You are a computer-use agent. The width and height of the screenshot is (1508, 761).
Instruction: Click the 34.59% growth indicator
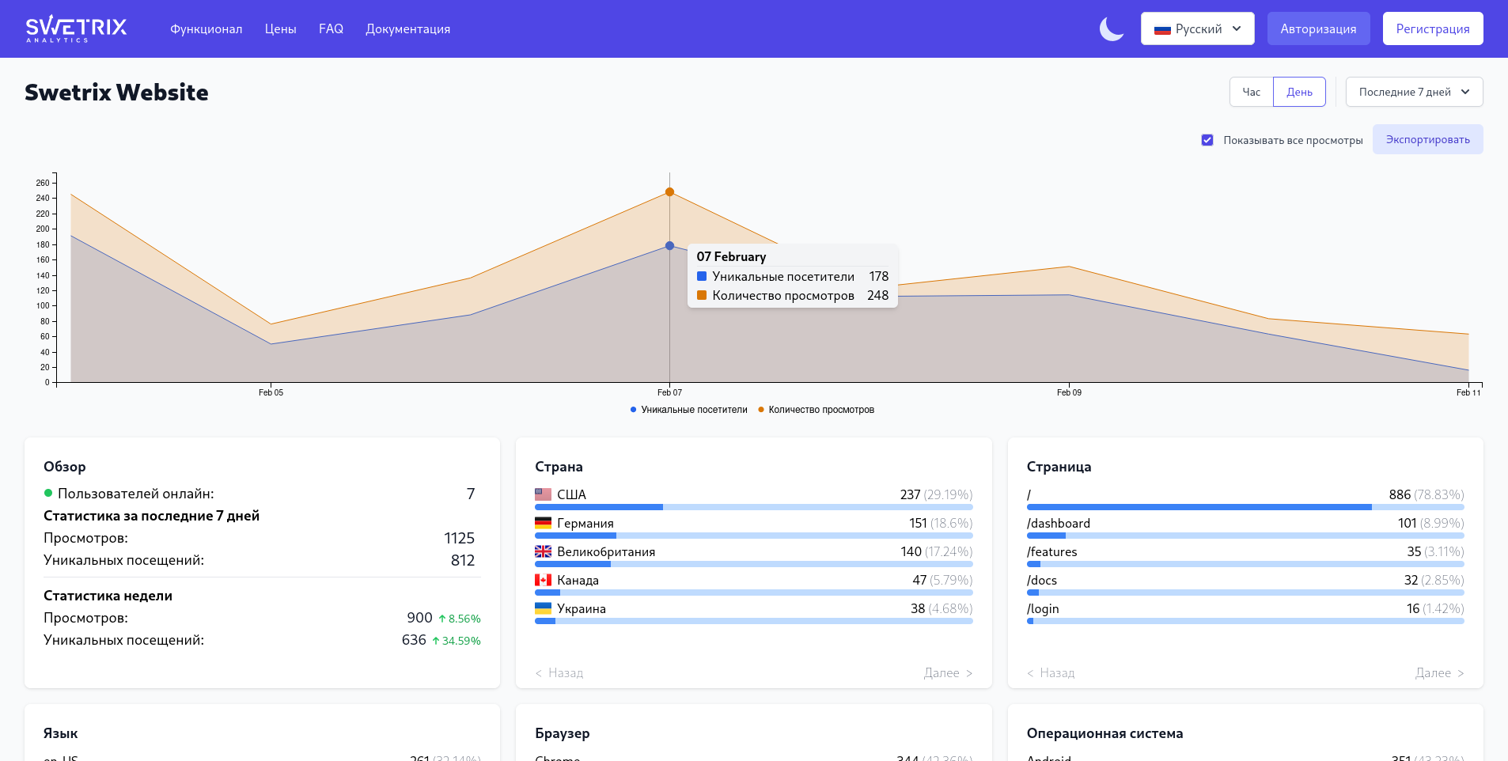(x=457, y=641)
